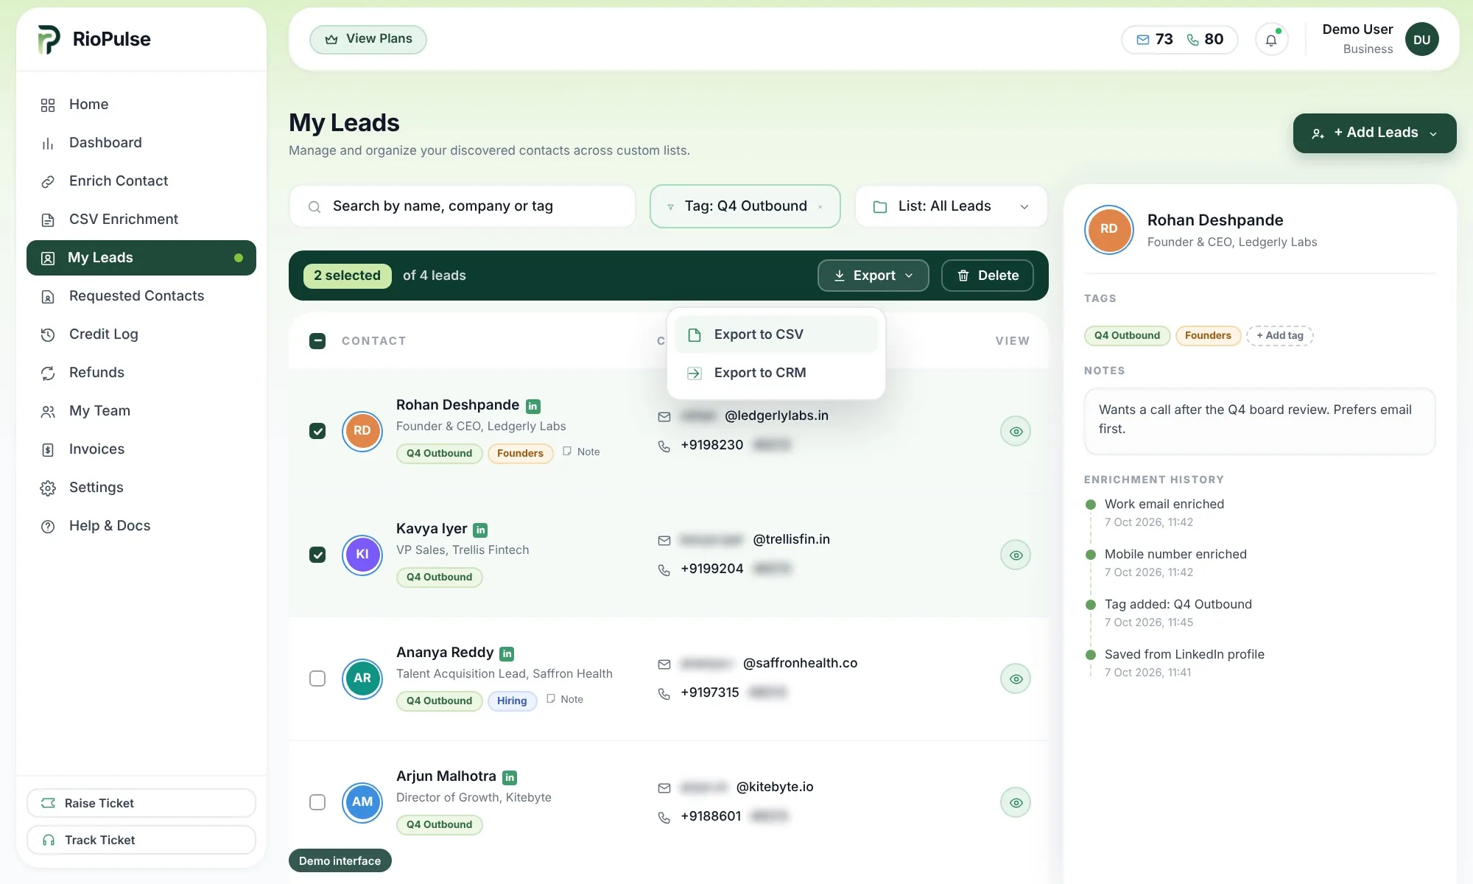1473x884 pixels.
Task: Open Arjun Malhotra's LinkedIn icon
Action: tap(510, 777)
